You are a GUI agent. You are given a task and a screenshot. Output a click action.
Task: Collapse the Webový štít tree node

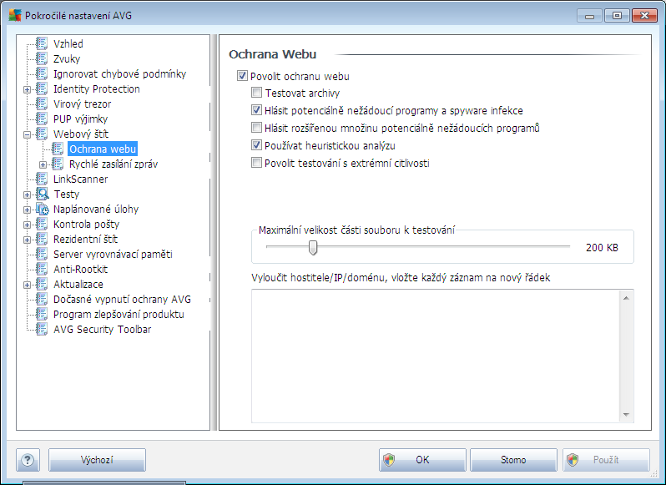28,134
